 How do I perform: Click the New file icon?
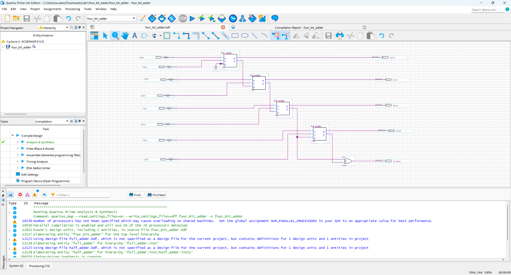pyautogui.click(x=7, y=18)
